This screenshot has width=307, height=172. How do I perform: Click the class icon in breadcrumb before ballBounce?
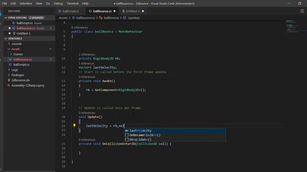(101, 18)
